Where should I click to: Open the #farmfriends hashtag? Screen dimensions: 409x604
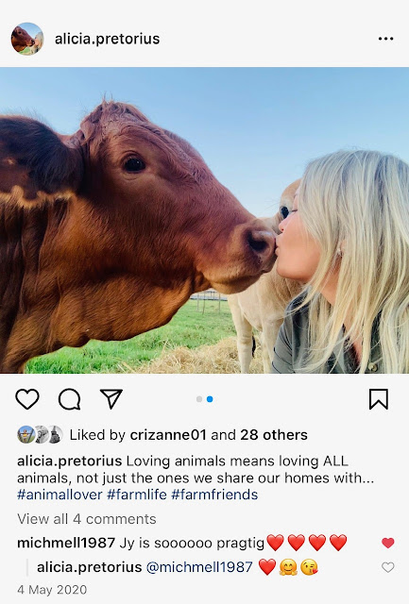(214, 495)
